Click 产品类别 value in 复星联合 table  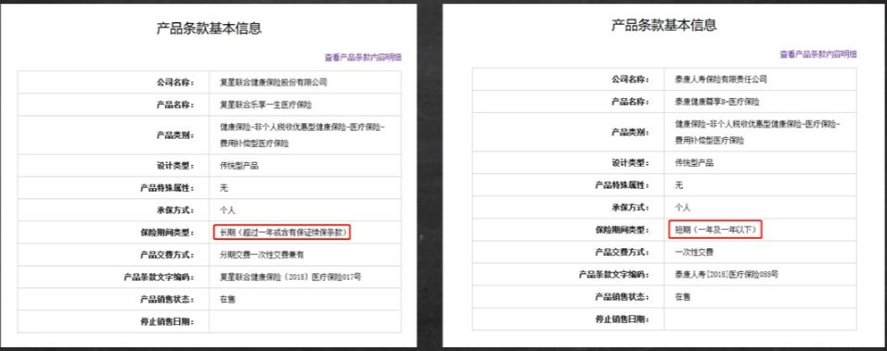click(x=302, y=135)
